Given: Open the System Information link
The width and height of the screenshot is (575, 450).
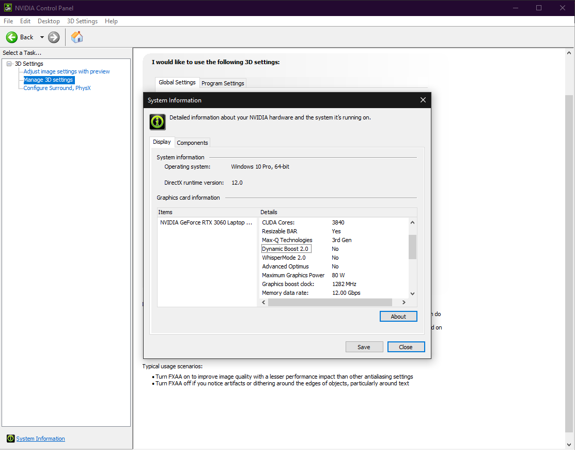Looking at the screenshot, I should click(40, 439).
